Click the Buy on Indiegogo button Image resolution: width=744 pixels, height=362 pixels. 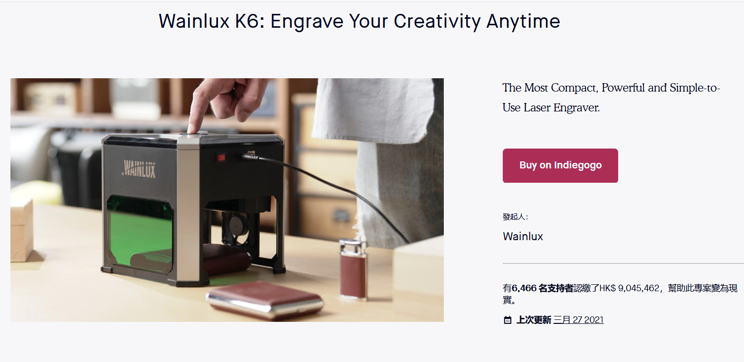pyautogui.click(x=560, y=165)
